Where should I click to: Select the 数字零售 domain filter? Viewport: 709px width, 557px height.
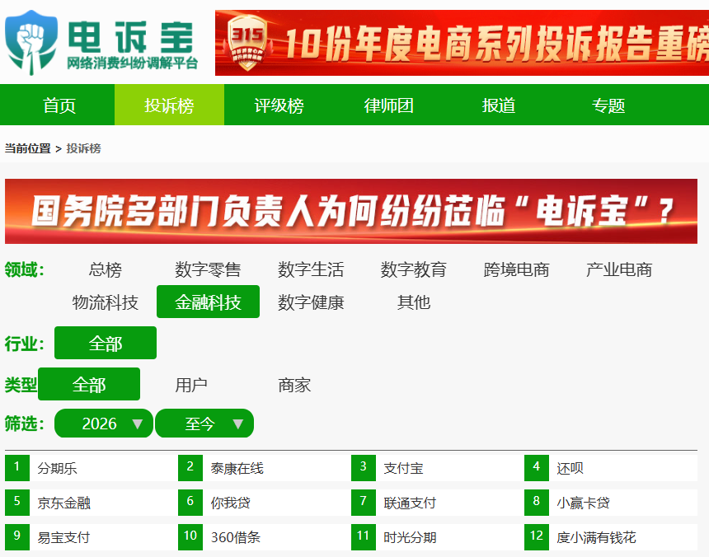point(208,269)
